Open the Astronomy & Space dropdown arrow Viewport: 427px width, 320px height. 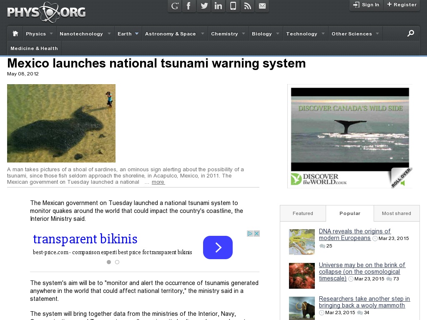pyautogui.click(x=202, y=34)
